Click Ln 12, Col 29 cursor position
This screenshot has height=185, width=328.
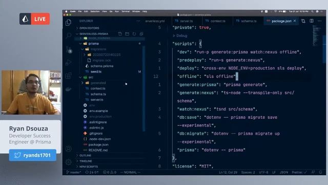click(228, 173)
